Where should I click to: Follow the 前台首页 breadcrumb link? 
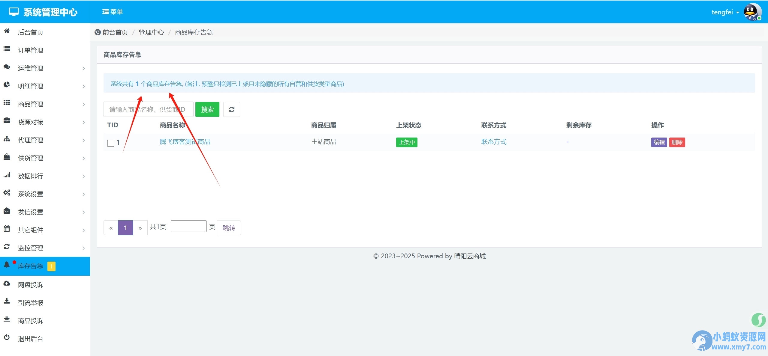pos(115,32)
